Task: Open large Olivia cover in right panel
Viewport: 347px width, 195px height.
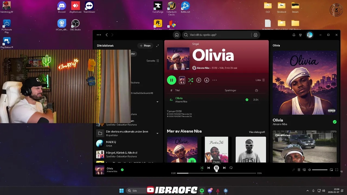Action: tap(305, 83)
